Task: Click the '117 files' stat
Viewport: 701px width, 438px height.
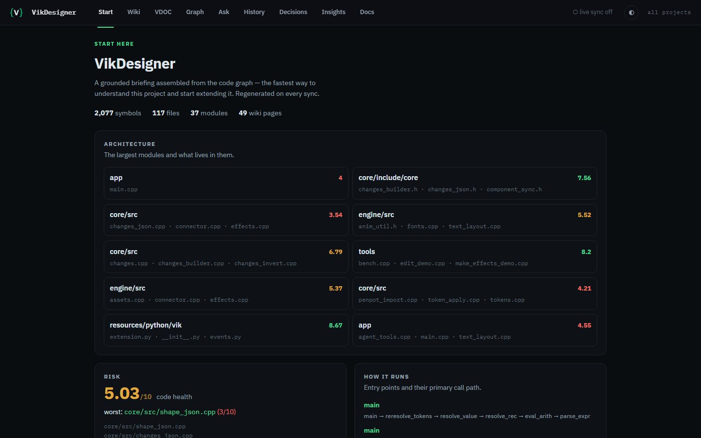Action: coord(166,113)
